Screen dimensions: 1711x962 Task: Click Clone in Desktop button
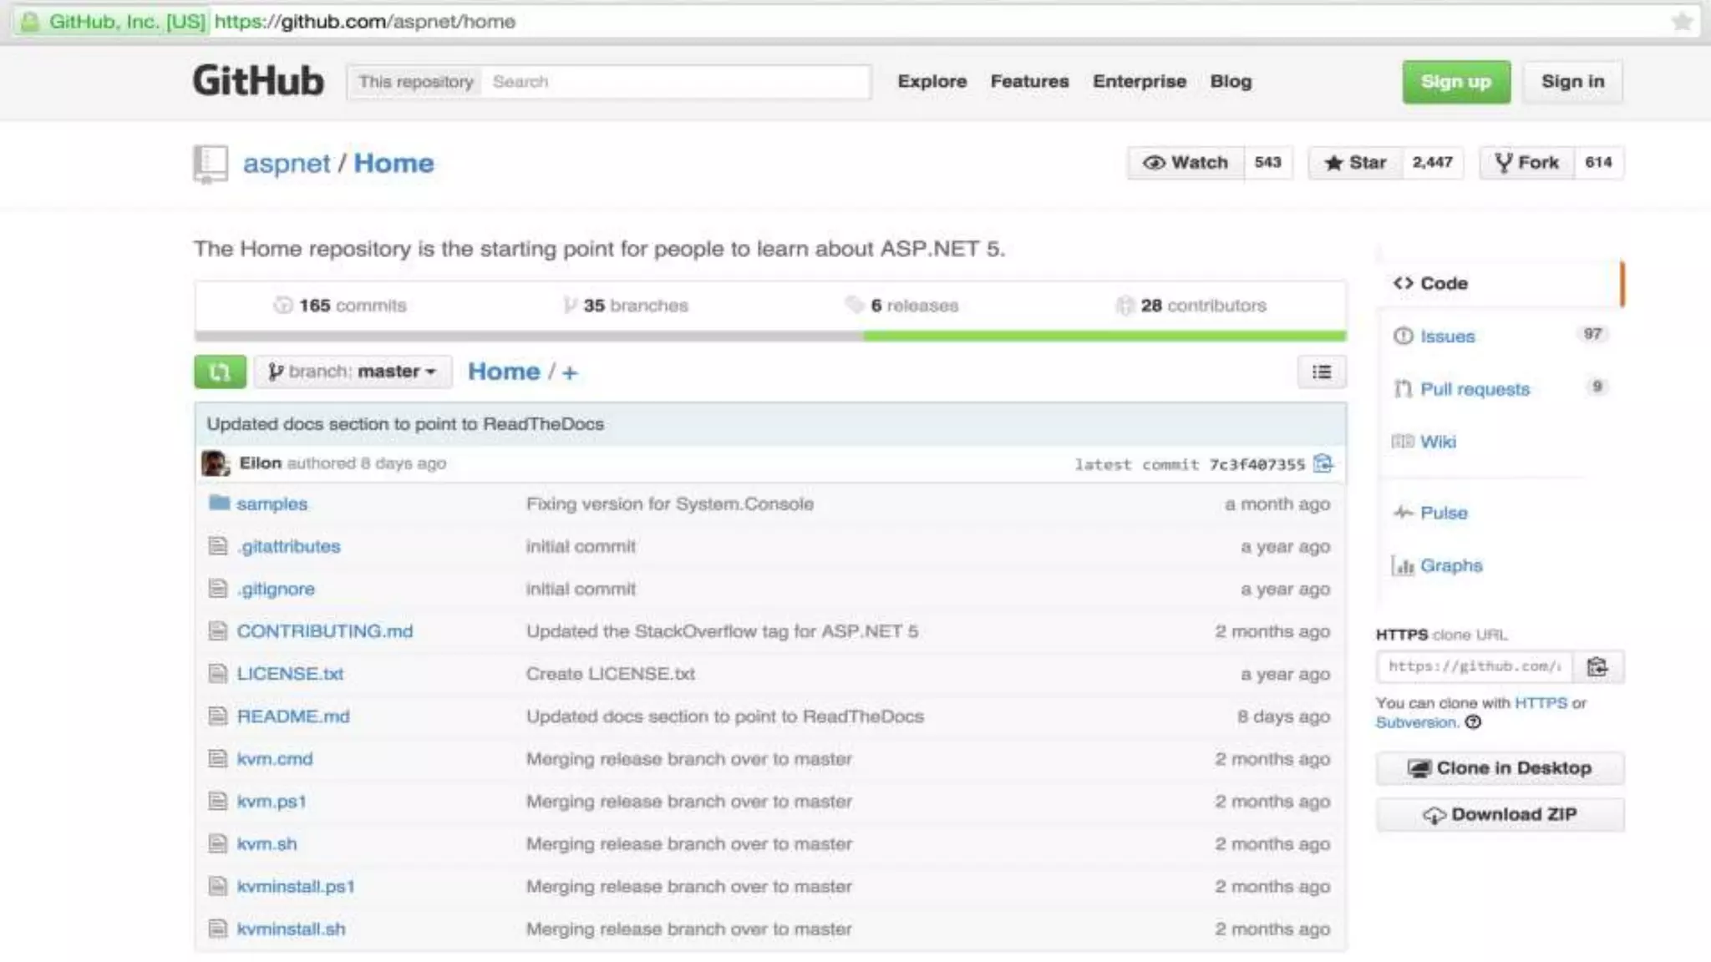pos(1500,768)
